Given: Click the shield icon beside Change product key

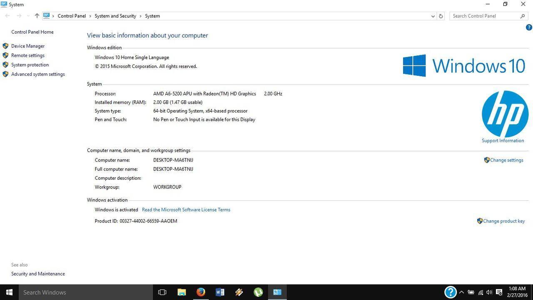Looking at the screenshot, I should point(480,221).
